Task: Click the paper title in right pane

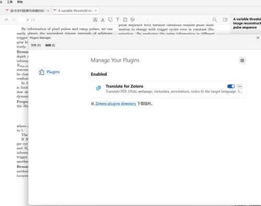Action: point(247,23)
